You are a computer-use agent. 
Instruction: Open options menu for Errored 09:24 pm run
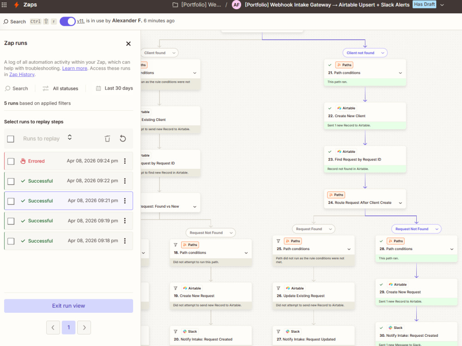(125, 161)
